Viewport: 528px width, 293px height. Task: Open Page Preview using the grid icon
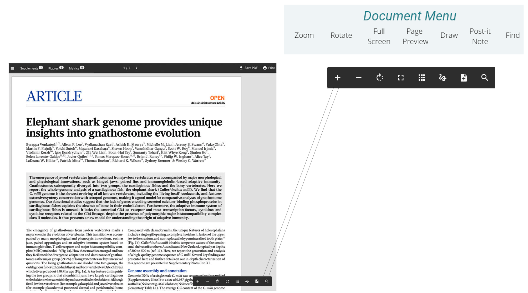point(422,78)
